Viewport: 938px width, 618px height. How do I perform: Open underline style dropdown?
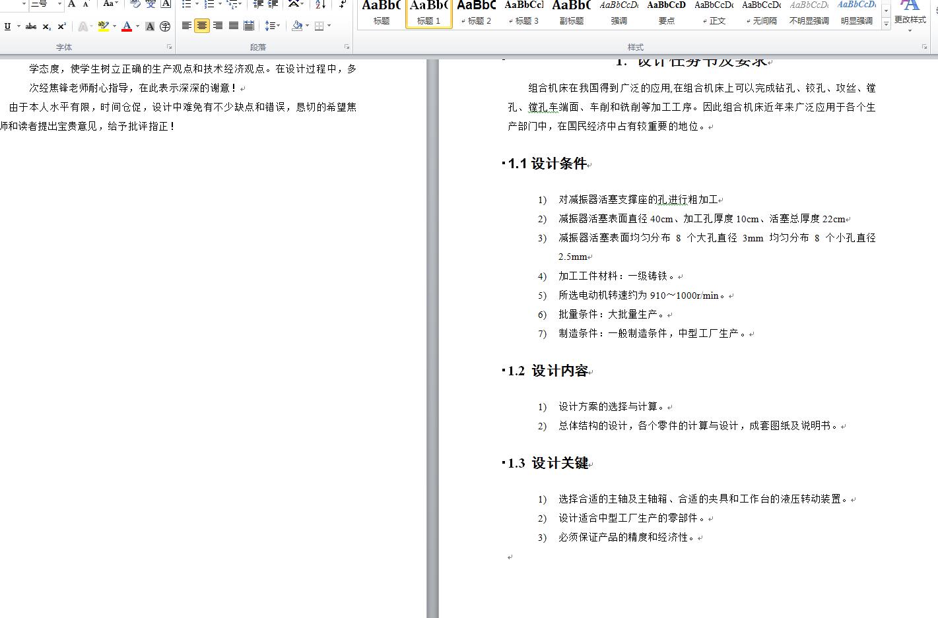point(17,26)
